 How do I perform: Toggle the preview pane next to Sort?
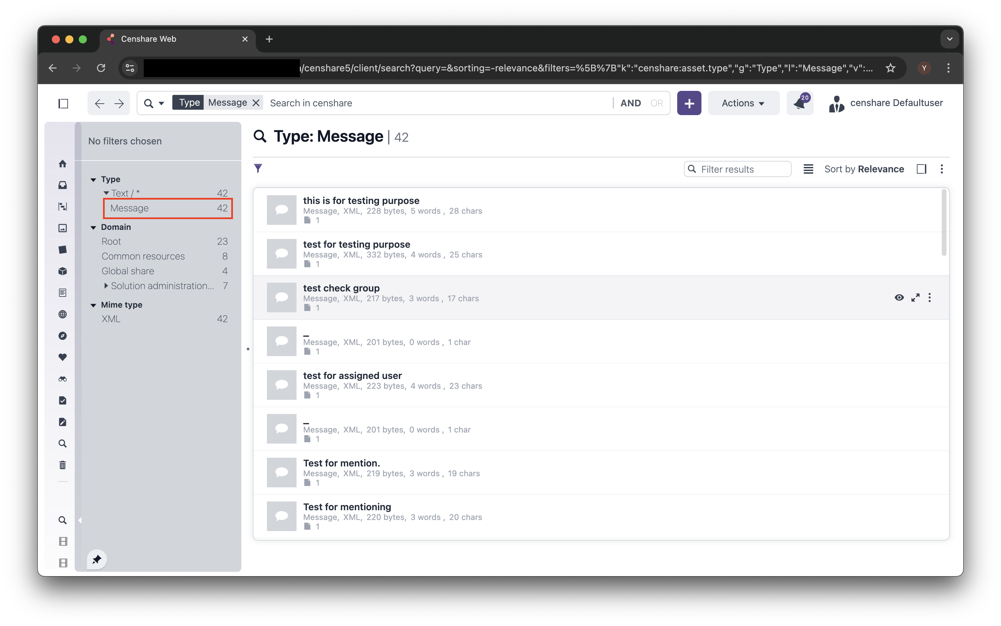coord(922,169)
